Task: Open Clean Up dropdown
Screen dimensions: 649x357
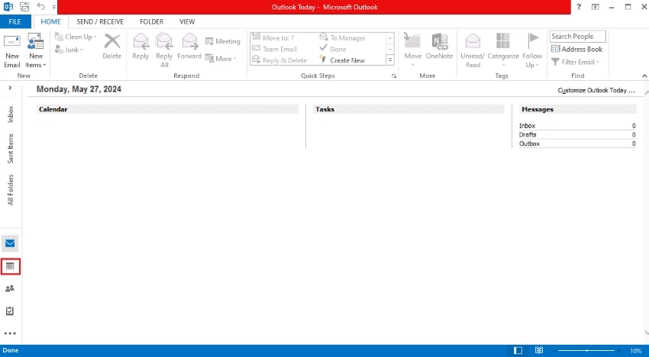Action: (76, 37)
